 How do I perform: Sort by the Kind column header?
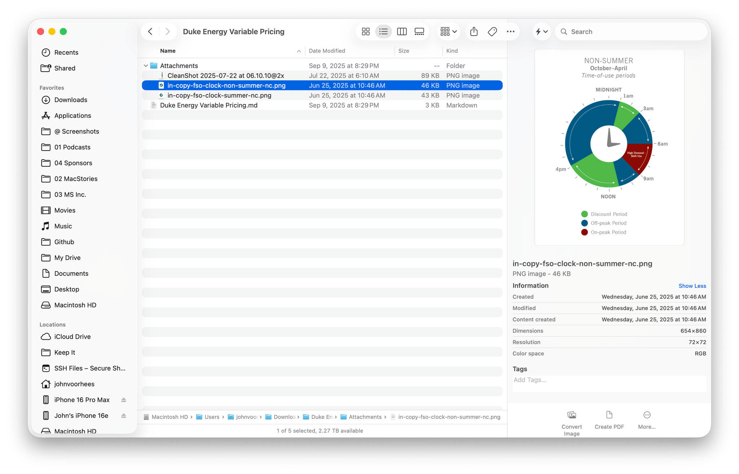(452, 51)
